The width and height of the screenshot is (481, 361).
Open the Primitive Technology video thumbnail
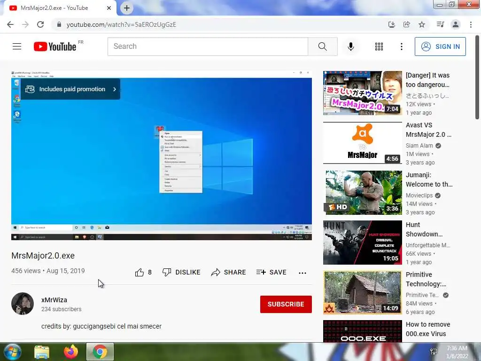(362, 292)
